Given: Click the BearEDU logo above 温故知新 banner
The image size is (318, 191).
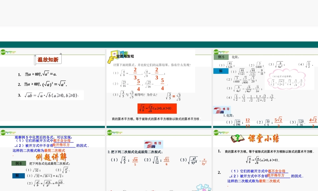Looking at the screenshot, I should 8,52.
